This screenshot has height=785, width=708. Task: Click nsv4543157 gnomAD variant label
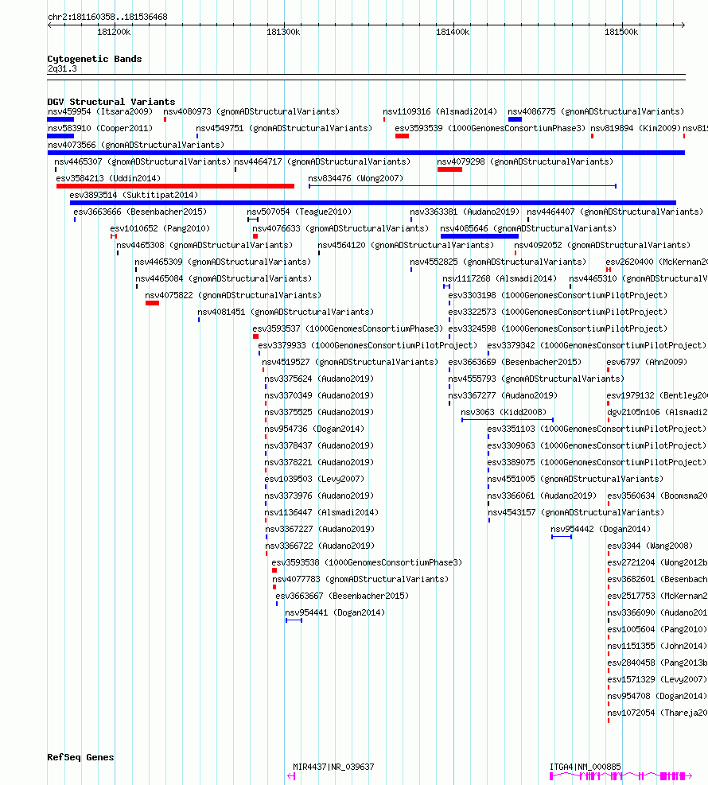tap(576, 512)
